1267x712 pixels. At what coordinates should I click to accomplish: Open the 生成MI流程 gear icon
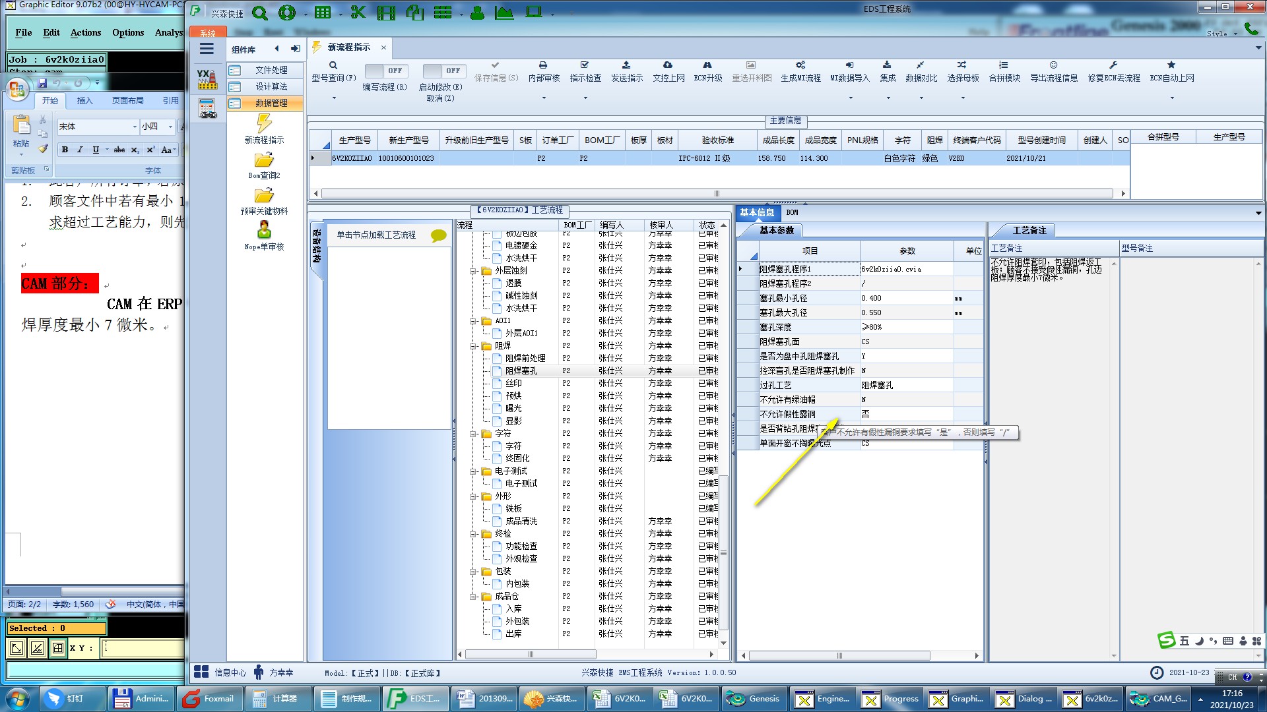pyautogui.click(x=800, y=65)
